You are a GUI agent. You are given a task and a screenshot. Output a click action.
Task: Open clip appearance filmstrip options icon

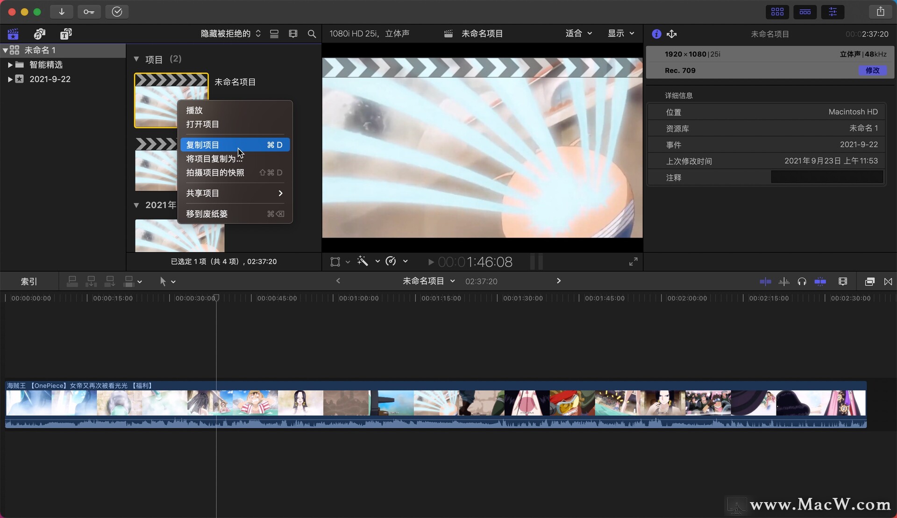click(293, 34)
